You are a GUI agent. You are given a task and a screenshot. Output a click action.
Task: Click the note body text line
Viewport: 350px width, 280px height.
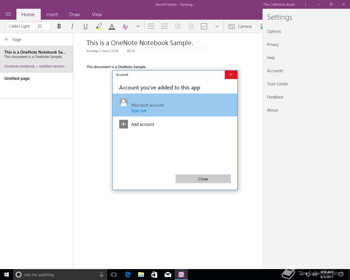[116, 67]
